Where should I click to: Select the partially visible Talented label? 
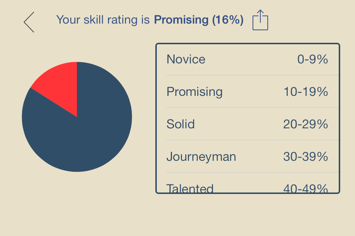pyautogui.click(x=190, y=188)
